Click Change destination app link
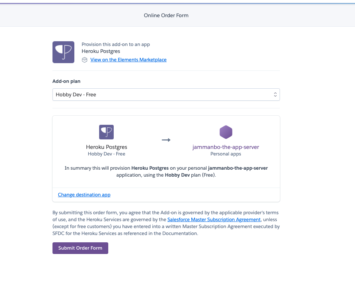This screenshot has width=355, height=285. pos(84,195)
